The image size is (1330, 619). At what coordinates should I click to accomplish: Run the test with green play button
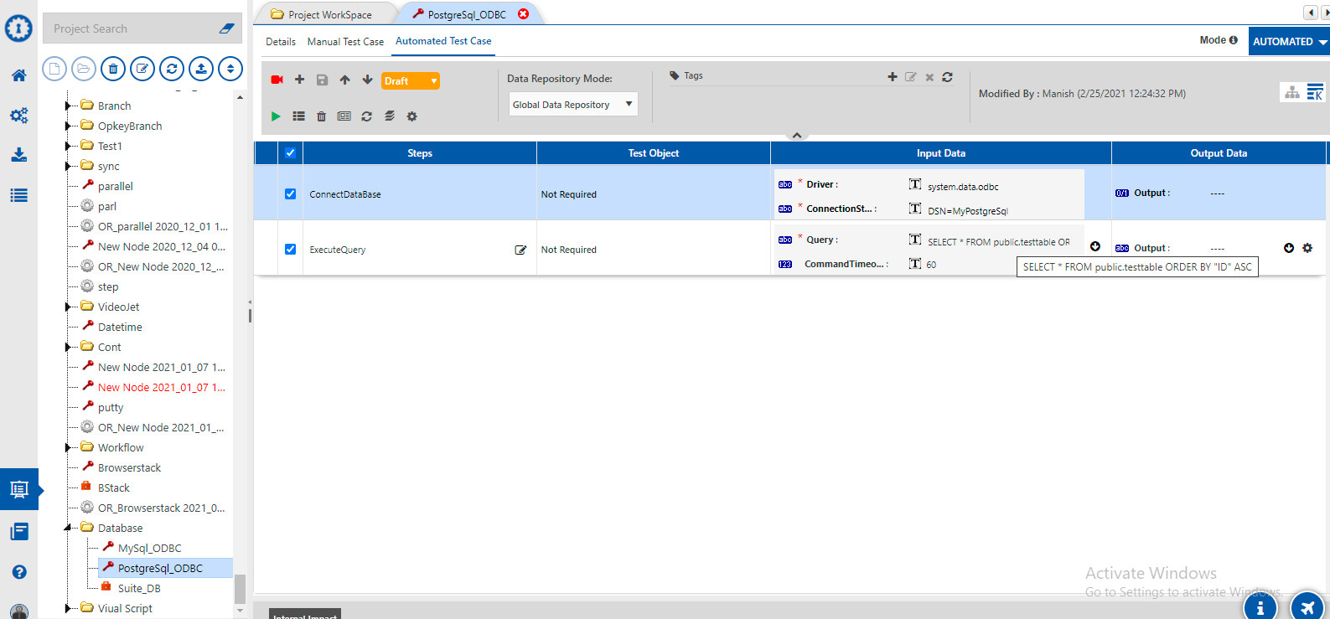click(276, 116)
